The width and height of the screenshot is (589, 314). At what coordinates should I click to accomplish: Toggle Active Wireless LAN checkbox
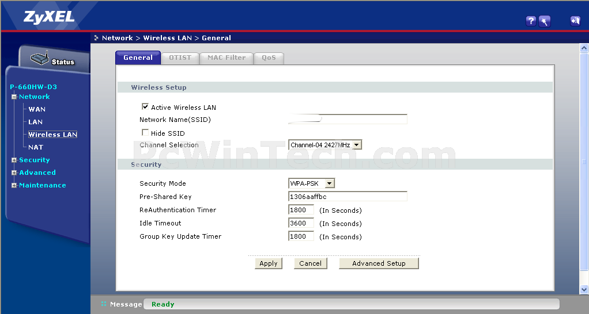click(145, 107)
